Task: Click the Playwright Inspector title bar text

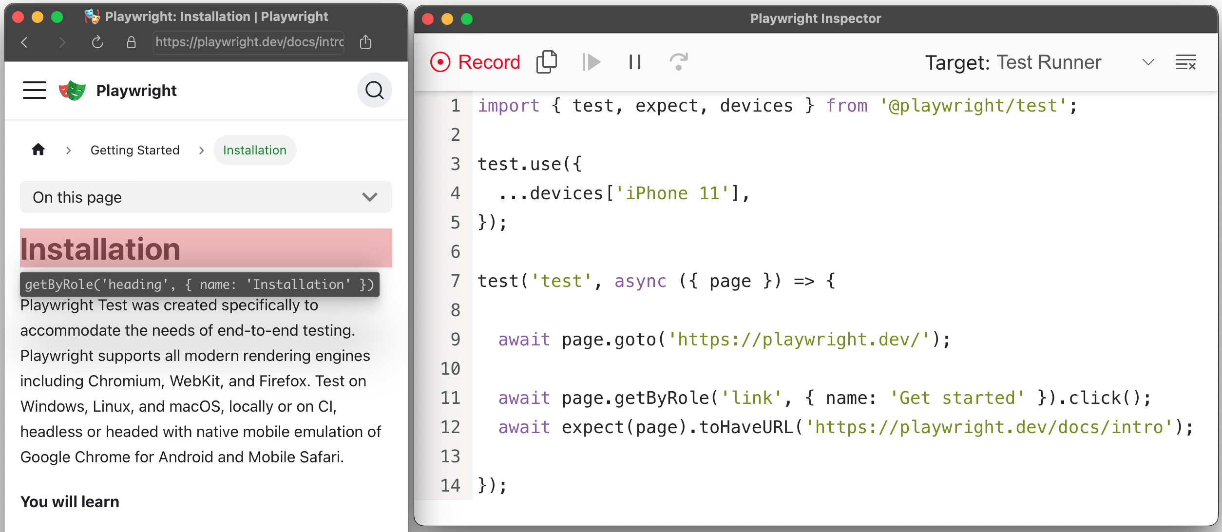Action: click(x=816, y=19)
